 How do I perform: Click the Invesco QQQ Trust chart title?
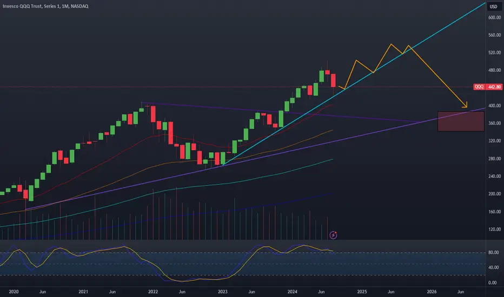[45, 6]
